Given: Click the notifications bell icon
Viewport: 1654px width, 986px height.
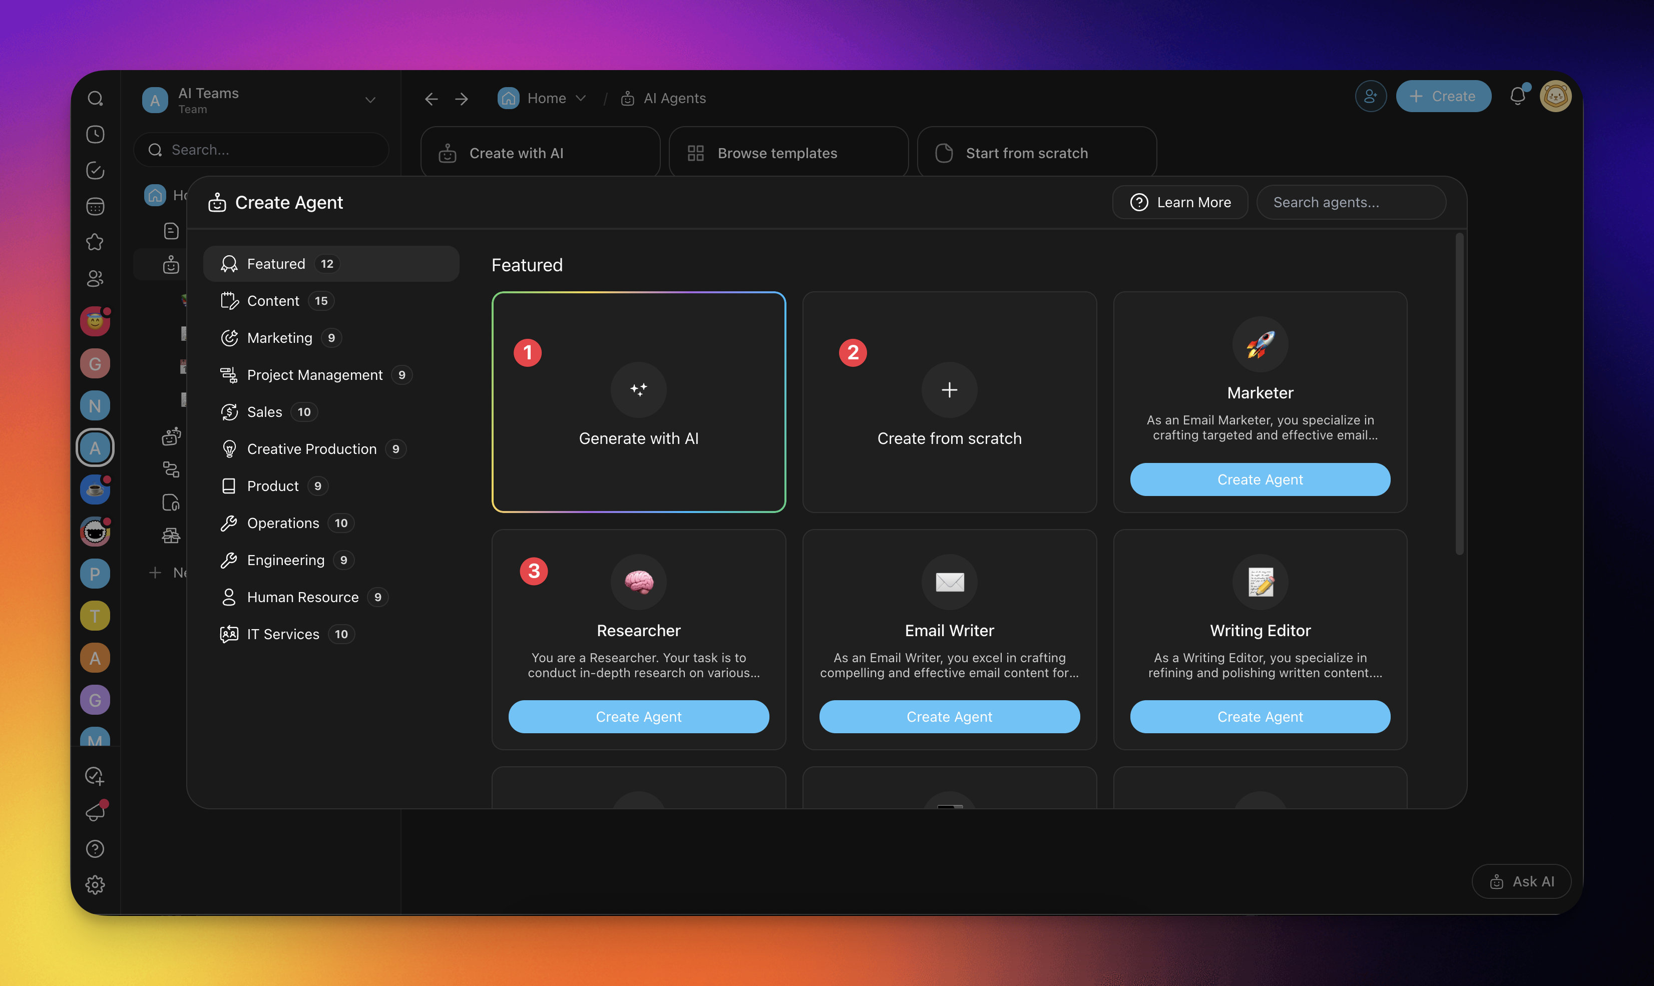Looking at the screenshot, I should pyautogui.click(x=1517, y=96).
